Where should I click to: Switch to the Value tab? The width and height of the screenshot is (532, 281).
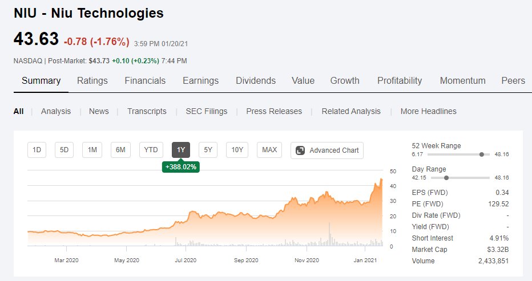[303, 81]
